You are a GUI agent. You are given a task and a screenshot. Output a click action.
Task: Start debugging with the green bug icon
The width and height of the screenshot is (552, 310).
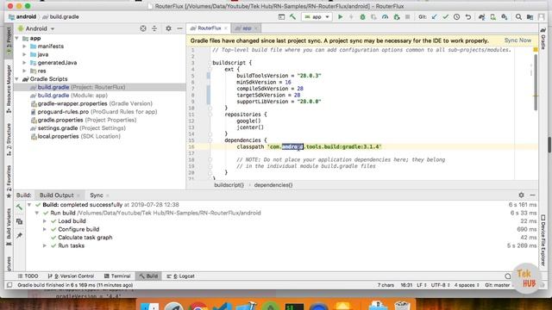[x=362, y=17]
